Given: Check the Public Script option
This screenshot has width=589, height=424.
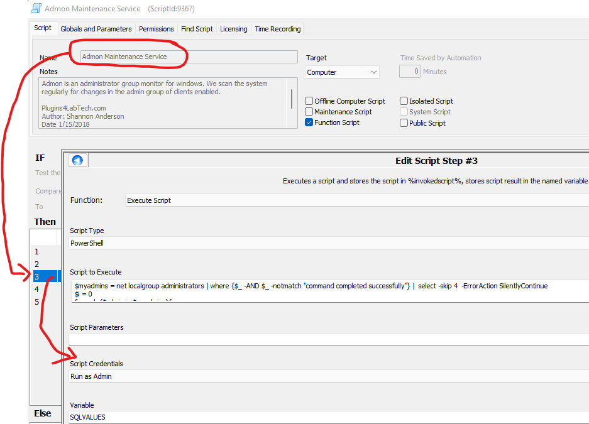Looking at the screenshot, I should click(x=404, y=123).
